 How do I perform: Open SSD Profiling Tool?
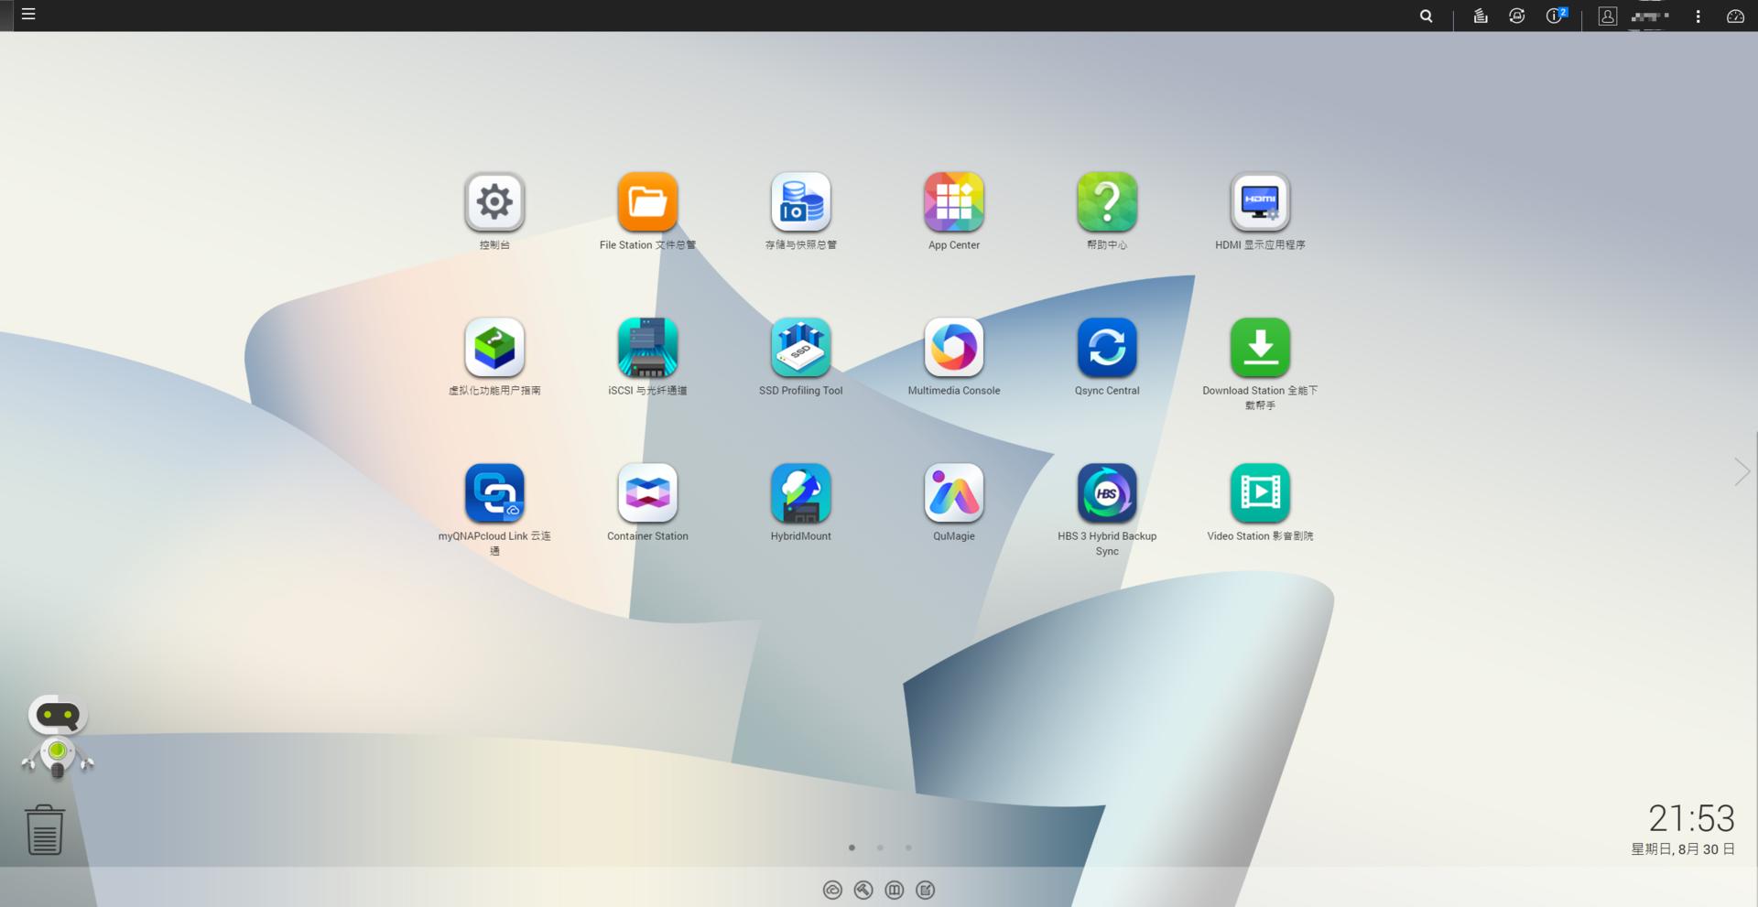pos(801,347)
